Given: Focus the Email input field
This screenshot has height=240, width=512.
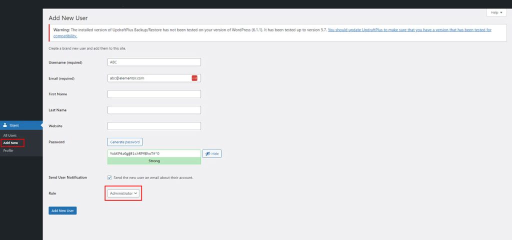Looking at the screenshot, I should coord(154,78).
